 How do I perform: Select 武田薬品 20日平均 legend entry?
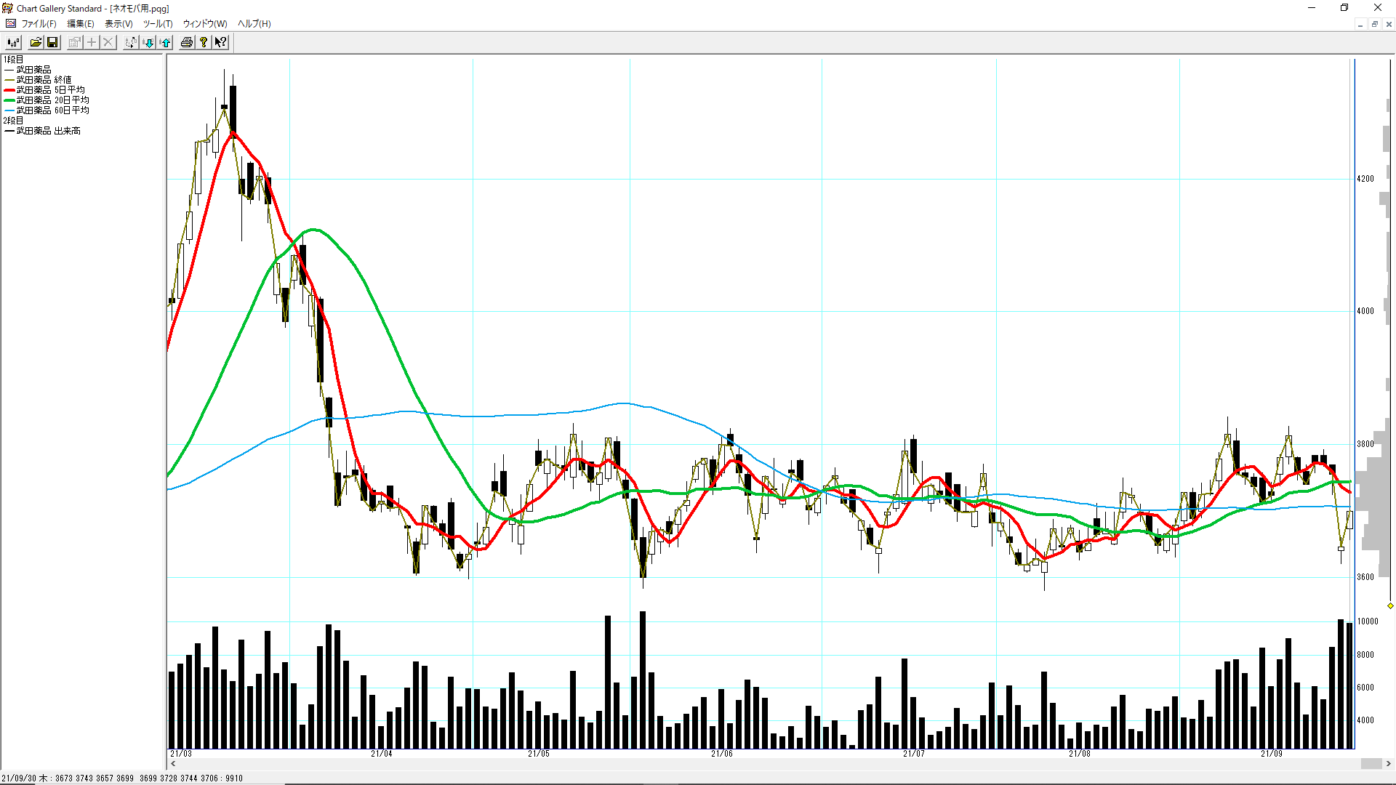pos(52,100)
